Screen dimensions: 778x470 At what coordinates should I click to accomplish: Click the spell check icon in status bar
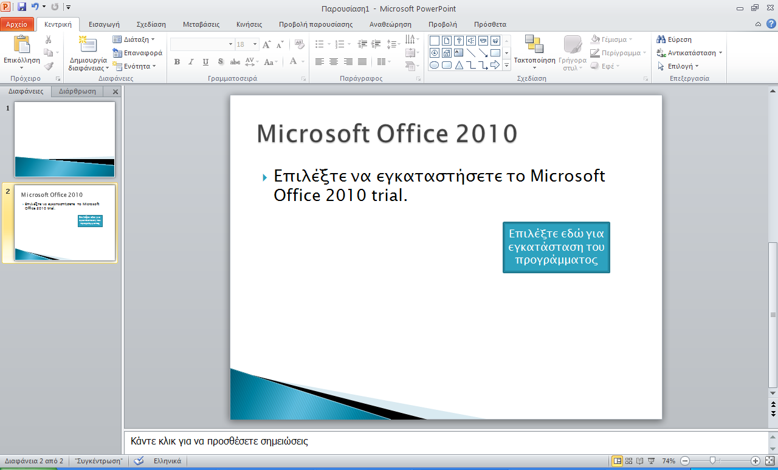[x=139, y=461]
